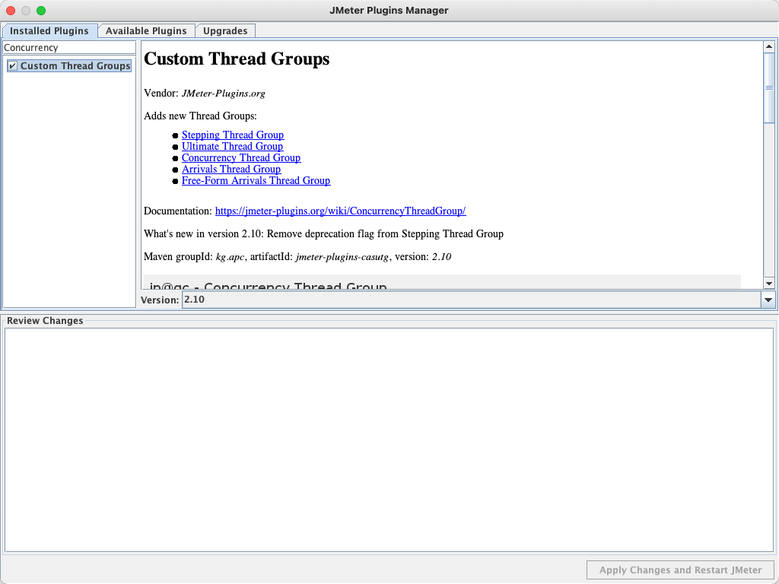Click the description scrollbar down arrow
The image size is (779, 584).
769,284
